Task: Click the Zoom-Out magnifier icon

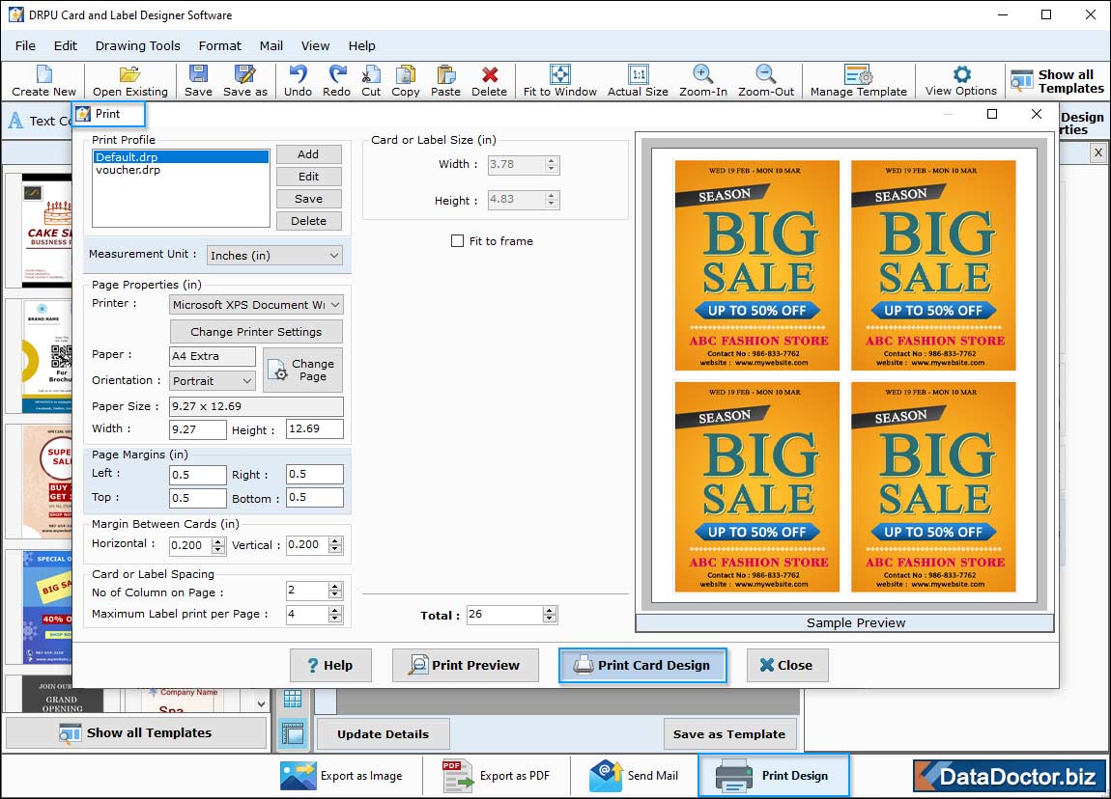Action: point(766,81)
